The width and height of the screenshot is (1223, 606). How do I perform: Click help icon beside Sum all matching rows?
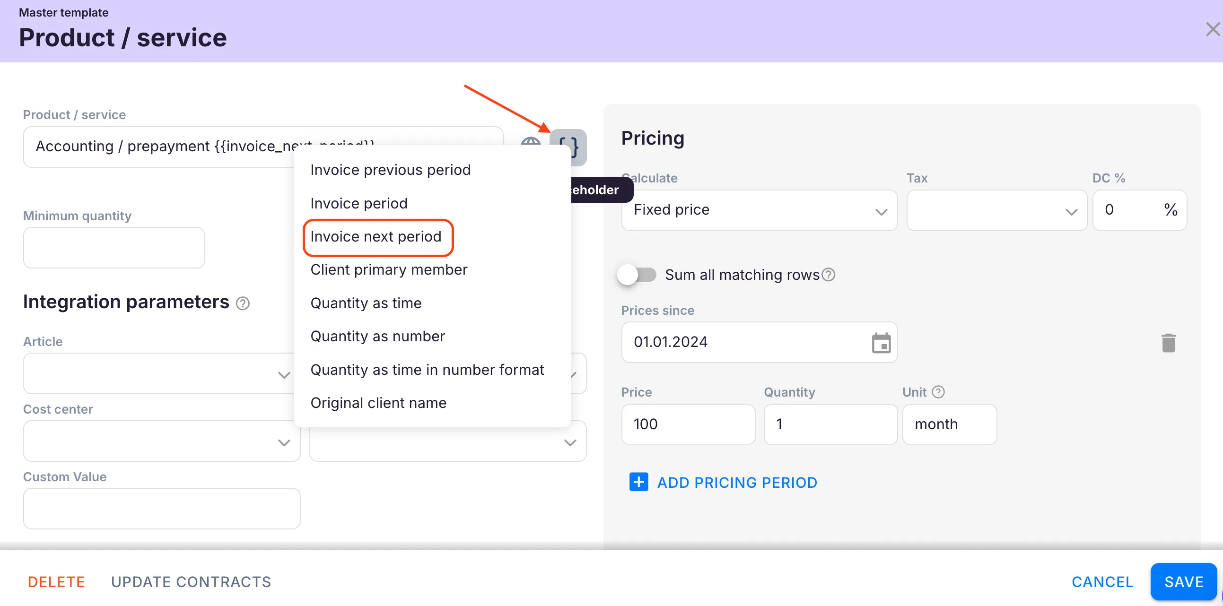tap(828, 275)
